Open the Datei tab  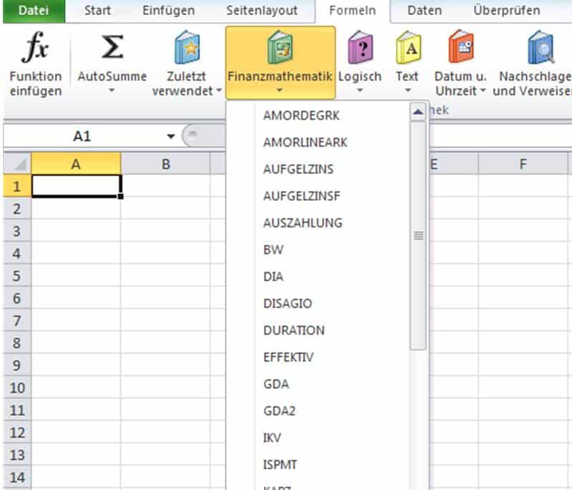tap(32, 11)
